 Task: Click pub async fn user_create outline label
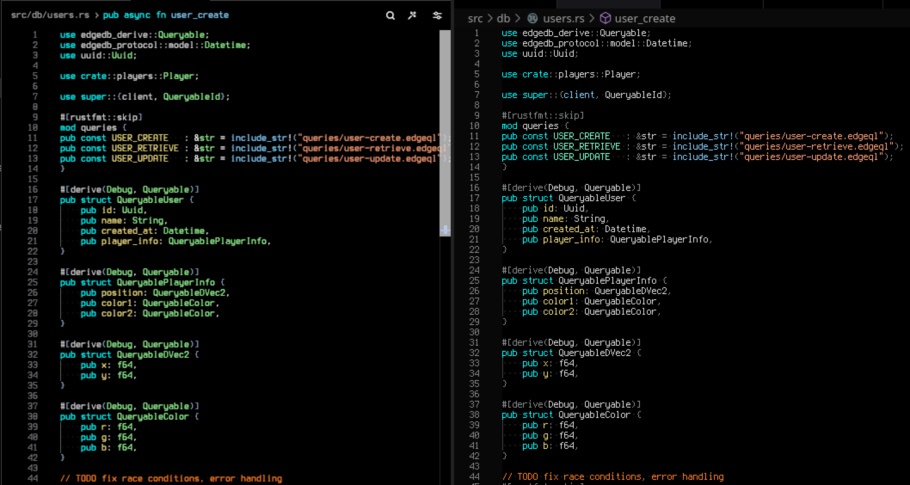tap(166, 15)
